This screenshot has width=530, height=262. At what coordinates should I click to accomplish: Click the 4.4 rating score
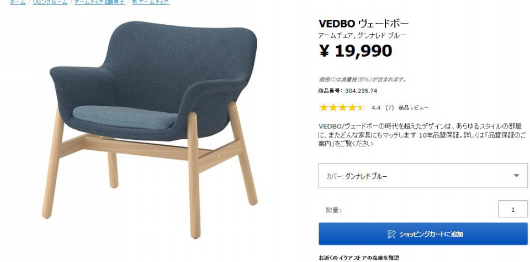pos(376,108)
